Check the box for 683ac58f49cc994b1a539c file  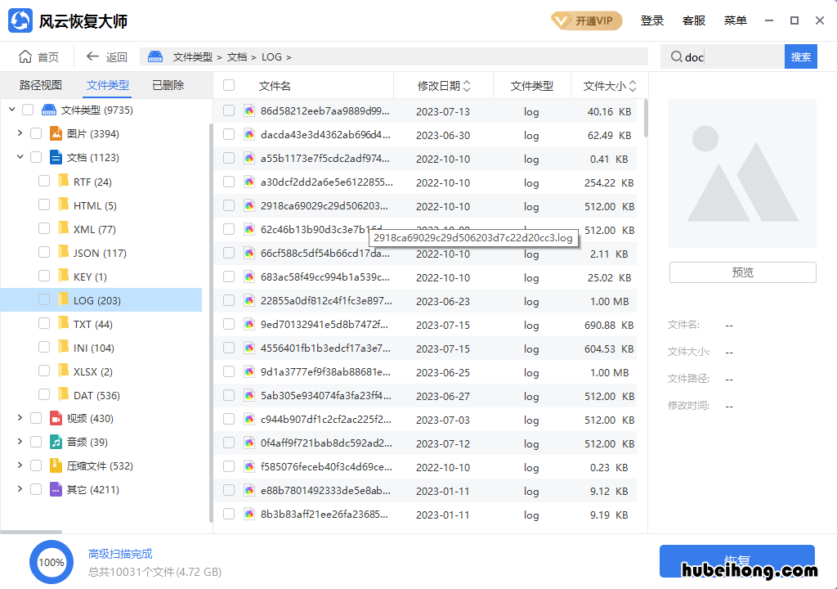point(229,277)
